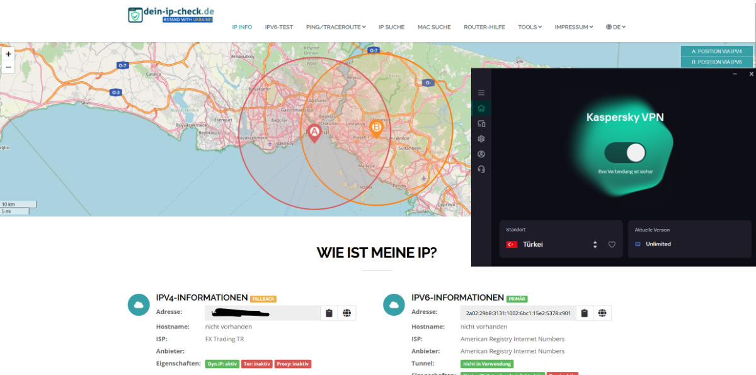
Task: Show position A via IPv4
Action: click(717, 51)
